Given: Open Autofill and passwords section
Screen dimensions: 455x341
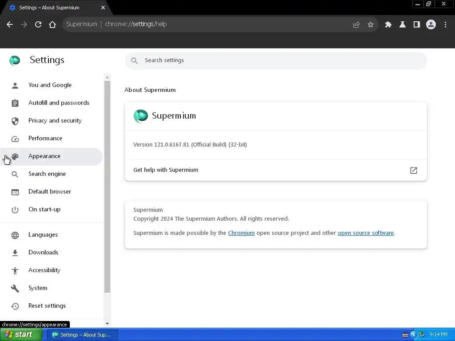Looking at the screenshot, I should click(x=51, y=103).
